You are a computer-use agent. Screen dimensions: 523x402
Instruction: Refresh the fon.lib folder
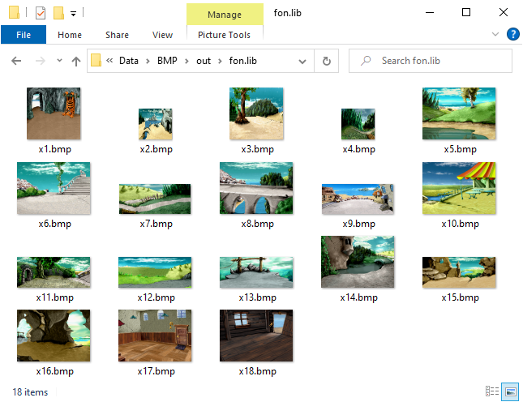point(327,61)
